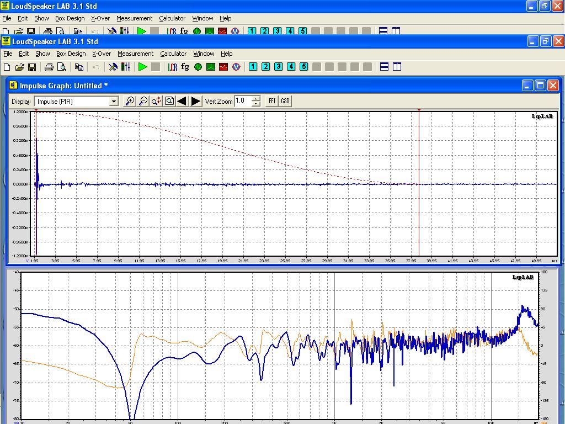Click the CSD button
565x424 pixels.
[285, 102]
